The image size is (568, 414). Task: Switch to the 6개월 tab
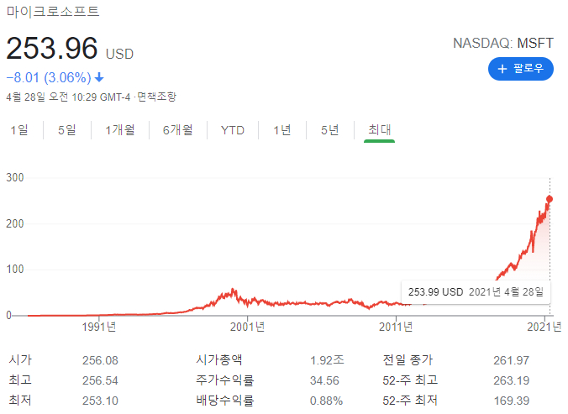[x=178, y=130]
